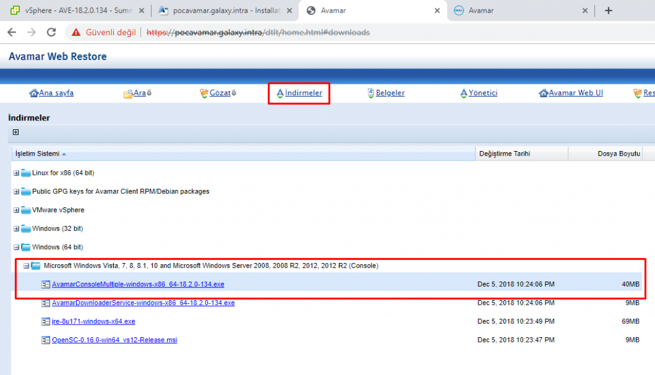Download AvamarDownloaderService-windows-x86_64-18.2.0-134.exe
The width and height of the screenshot is (655, 375).
point(143,303)
